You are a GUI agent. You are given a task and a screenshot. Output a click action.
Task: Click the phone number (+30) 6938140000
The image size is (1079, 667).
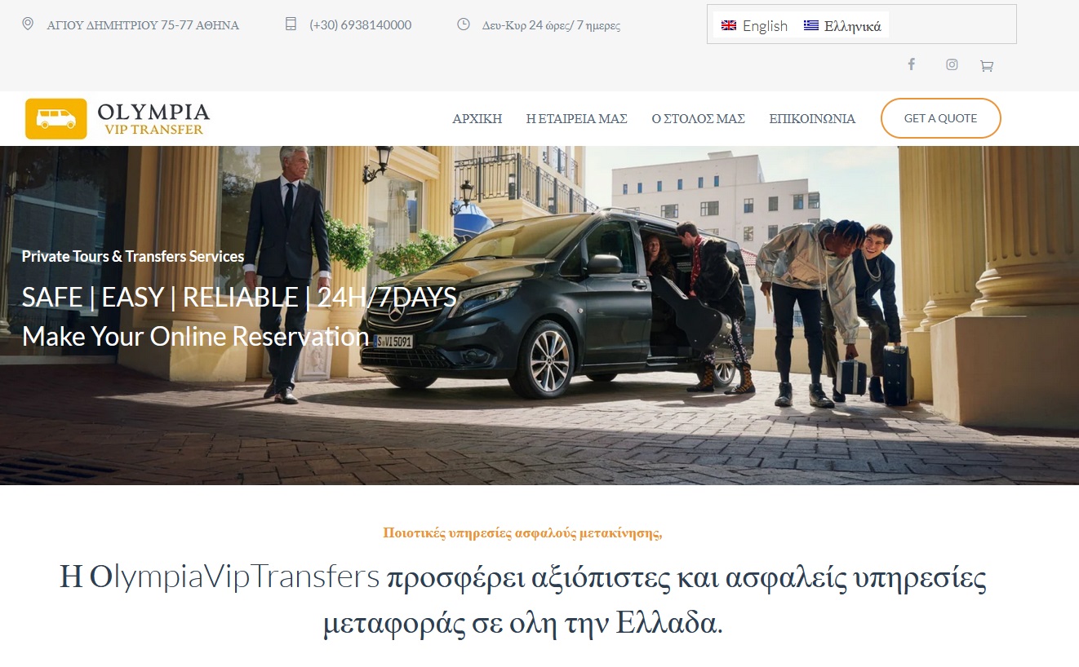pyautogui.click(x=361, y=25)
